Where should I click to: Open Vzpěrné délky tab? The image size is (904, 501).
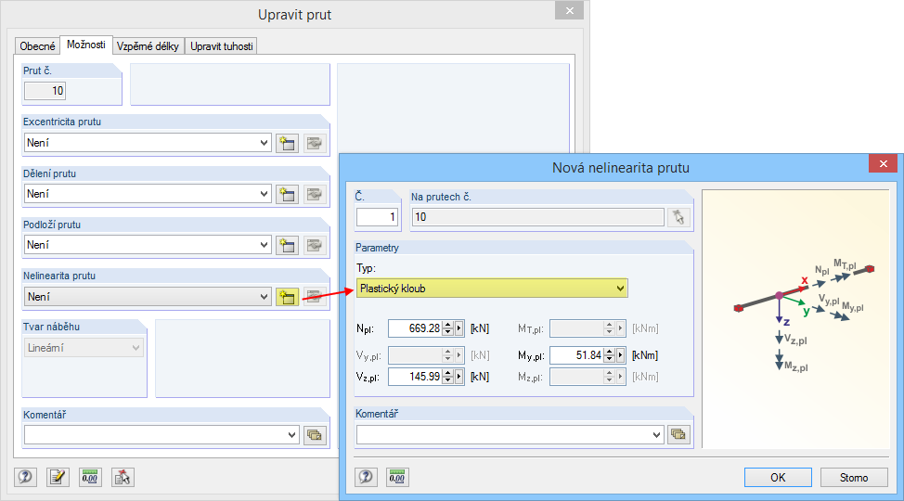[x=148, y=46]
